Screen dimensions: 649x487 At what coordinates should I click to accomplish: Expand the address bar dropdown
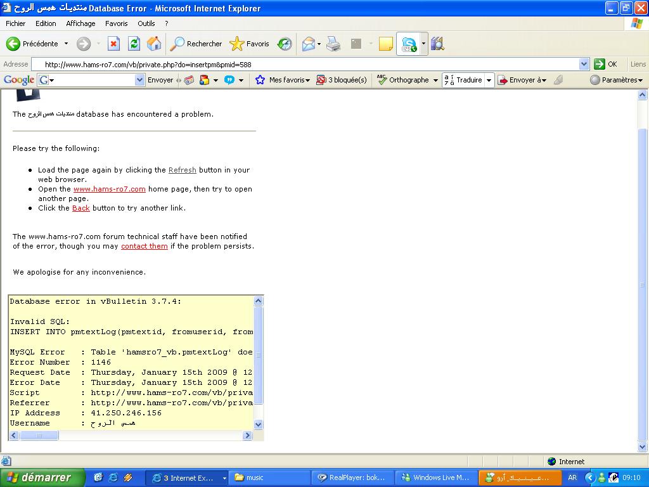[x=584, y=64]
